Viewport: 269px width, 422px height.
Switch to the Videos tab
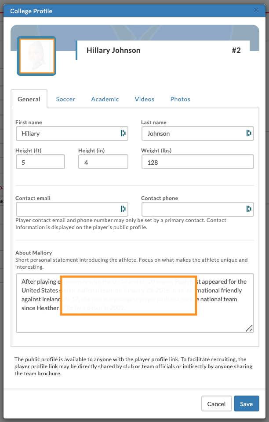click(x=145, y=99)
